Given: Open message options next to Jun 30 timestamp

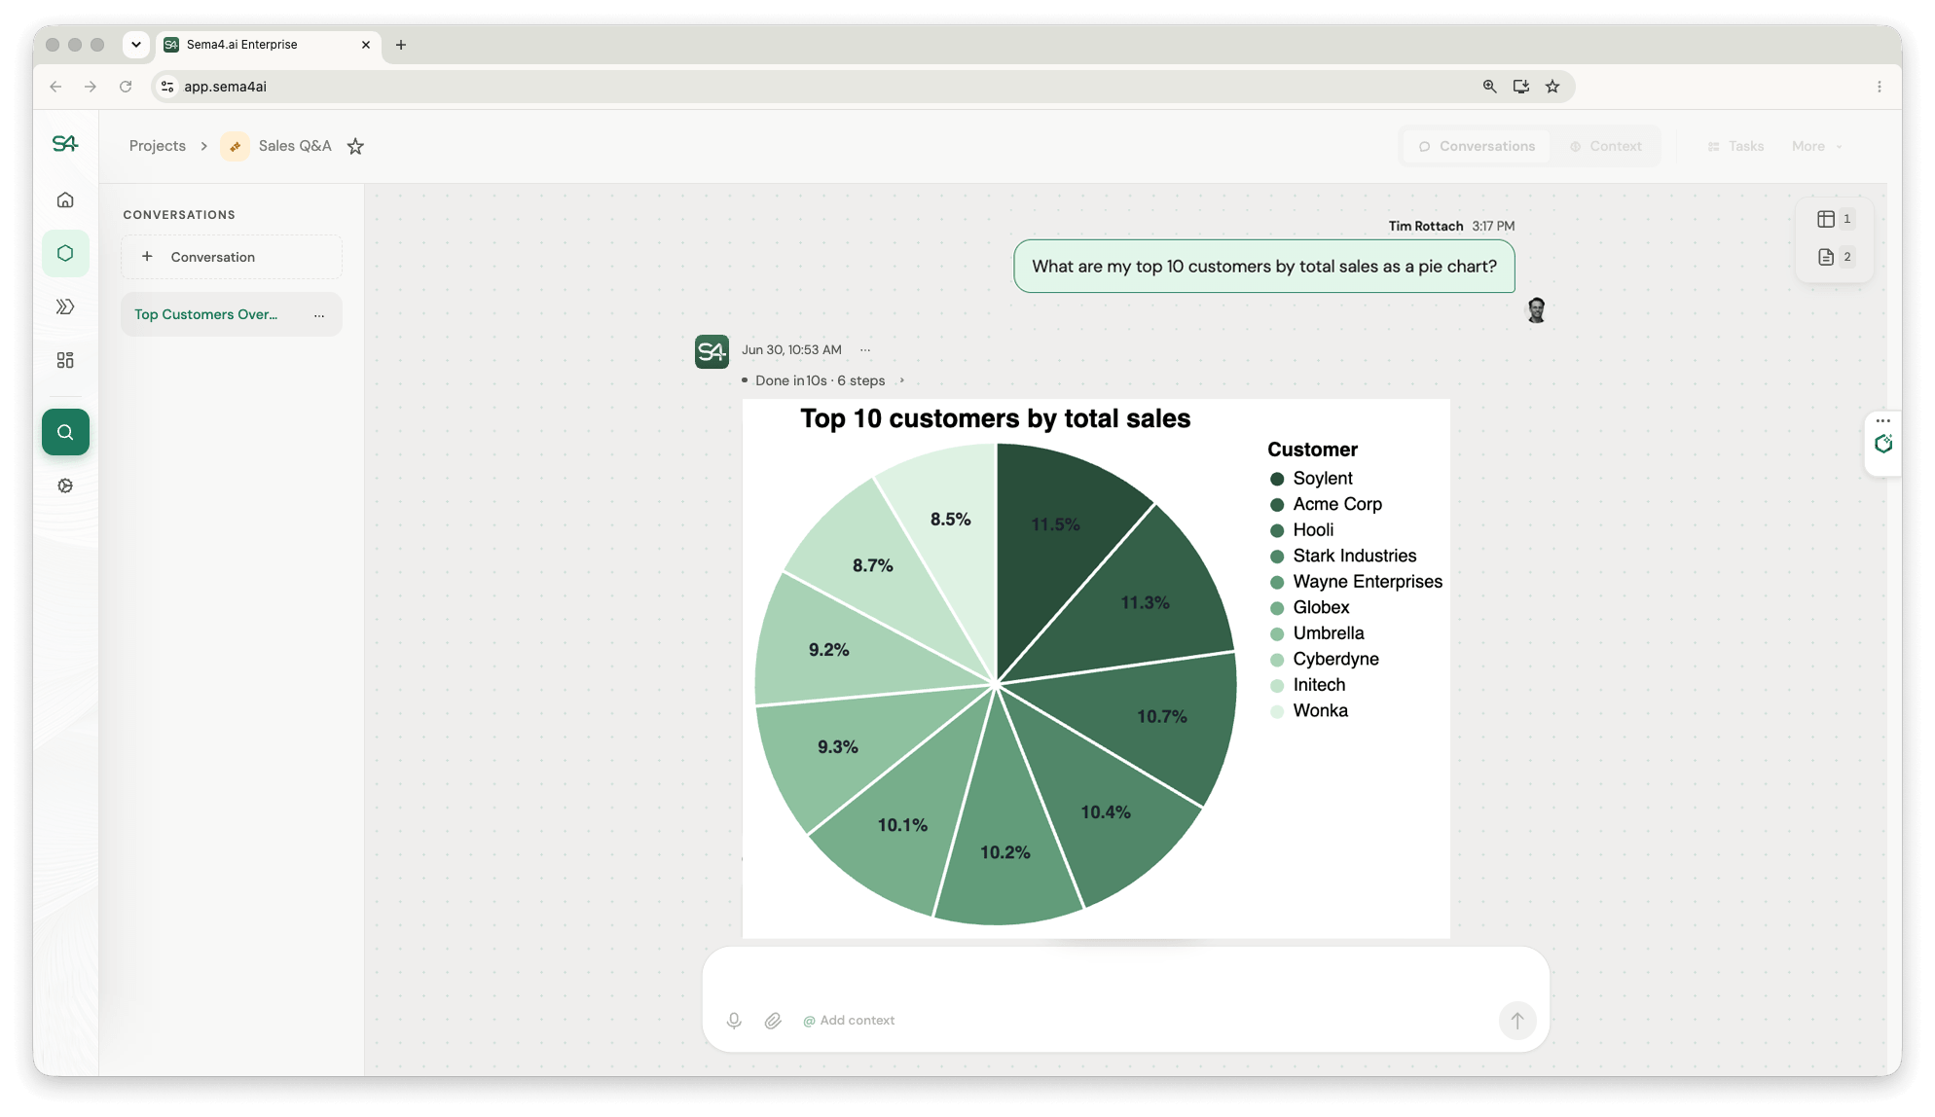Looking at the screenshot, I should (x=865, y=349).
